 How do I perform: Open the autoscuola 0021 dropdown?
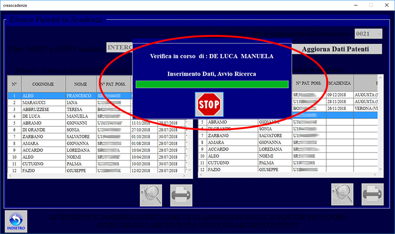tap(368, 33)
